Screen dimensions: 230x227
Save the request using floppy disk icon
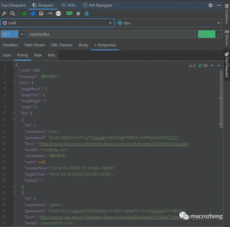click(x=41, y=13)
